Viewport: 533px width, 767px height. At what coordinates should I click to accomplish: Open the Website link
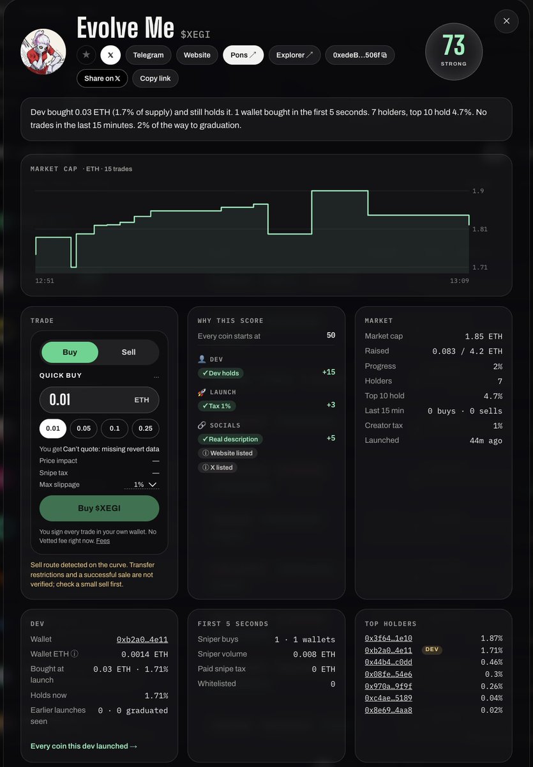(x=197, y=55)
